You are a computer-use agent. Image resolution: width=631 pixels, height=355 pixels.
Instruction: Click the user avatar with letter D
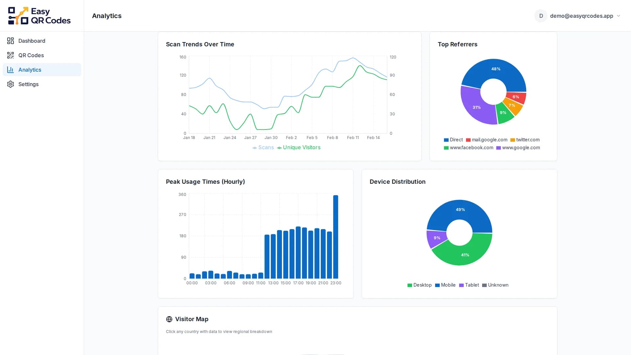coord(541,16)
